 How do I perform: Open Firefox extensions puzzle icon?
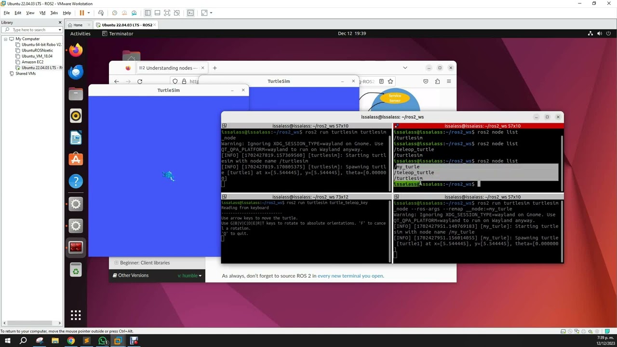[437, 81]
